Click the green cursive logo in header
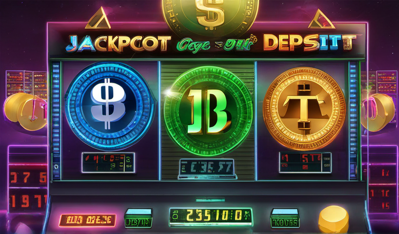The height and width of the screenshot is (234, 399). 216,44
